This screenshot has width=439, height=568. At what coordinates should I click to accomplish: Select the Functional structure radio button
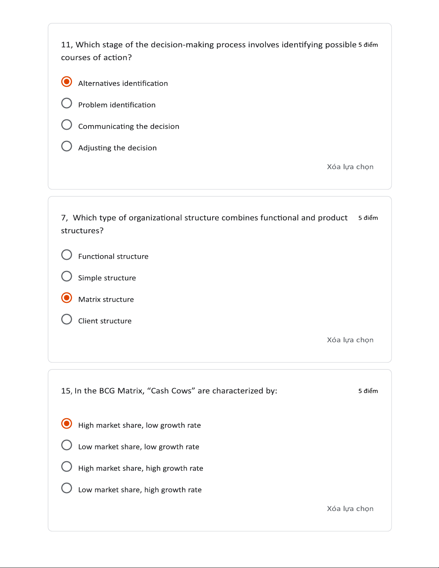pyautogui.click(x=67, y=255)
